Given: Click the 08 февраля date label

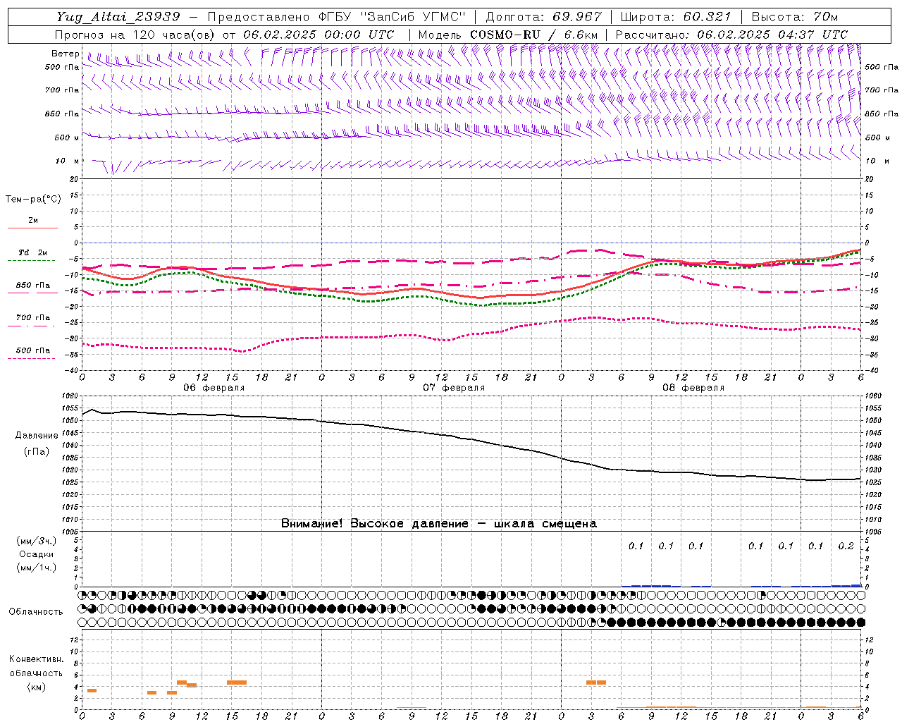Looking at the screenshot, I should point(693,388).
